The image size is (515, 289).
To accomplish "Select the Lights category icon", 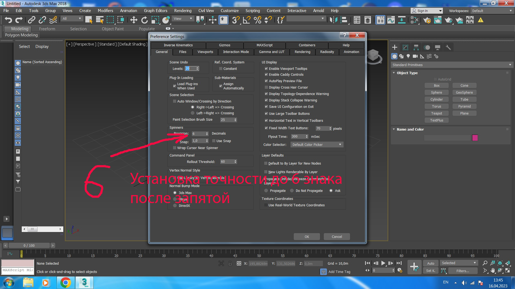I will [x=408, y=56].
